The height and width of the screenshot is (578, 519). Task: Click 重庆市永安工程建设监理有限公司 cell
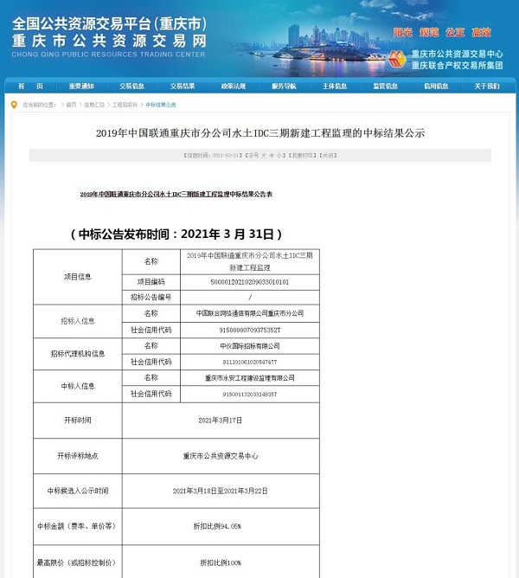point(249,378)
